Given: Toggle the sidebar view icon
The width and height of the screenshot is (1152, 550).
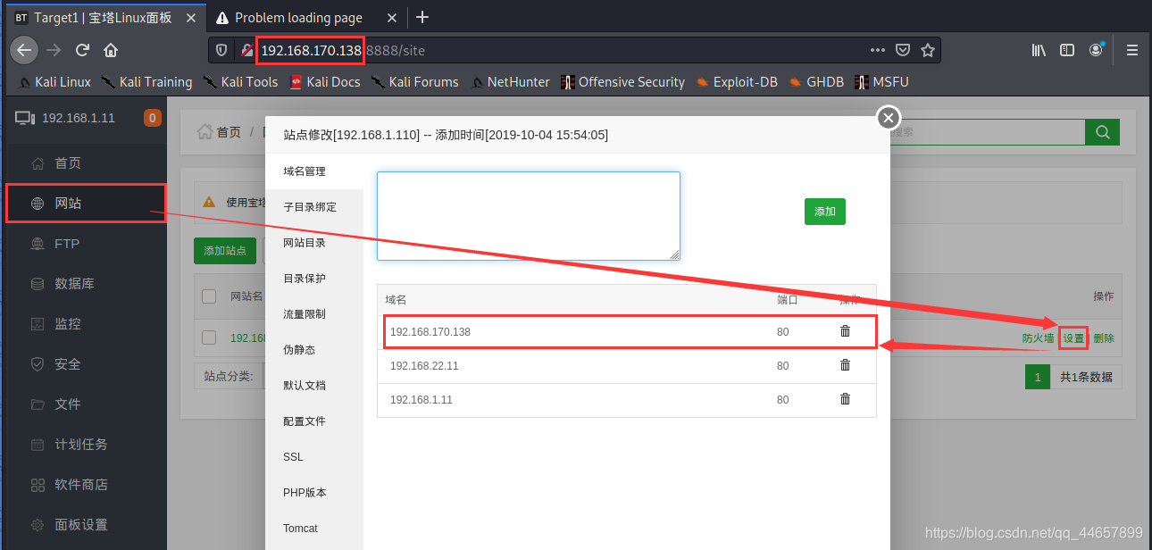Looking at the screenshot, I should pos(1067,50).
